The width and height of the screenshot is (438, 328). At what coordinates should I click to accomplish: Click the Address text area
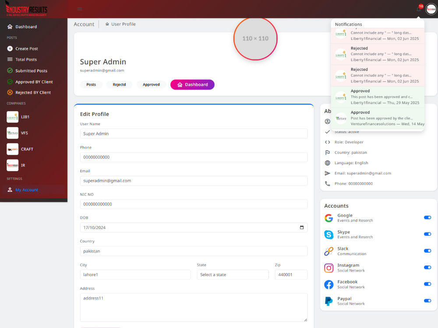194,307
